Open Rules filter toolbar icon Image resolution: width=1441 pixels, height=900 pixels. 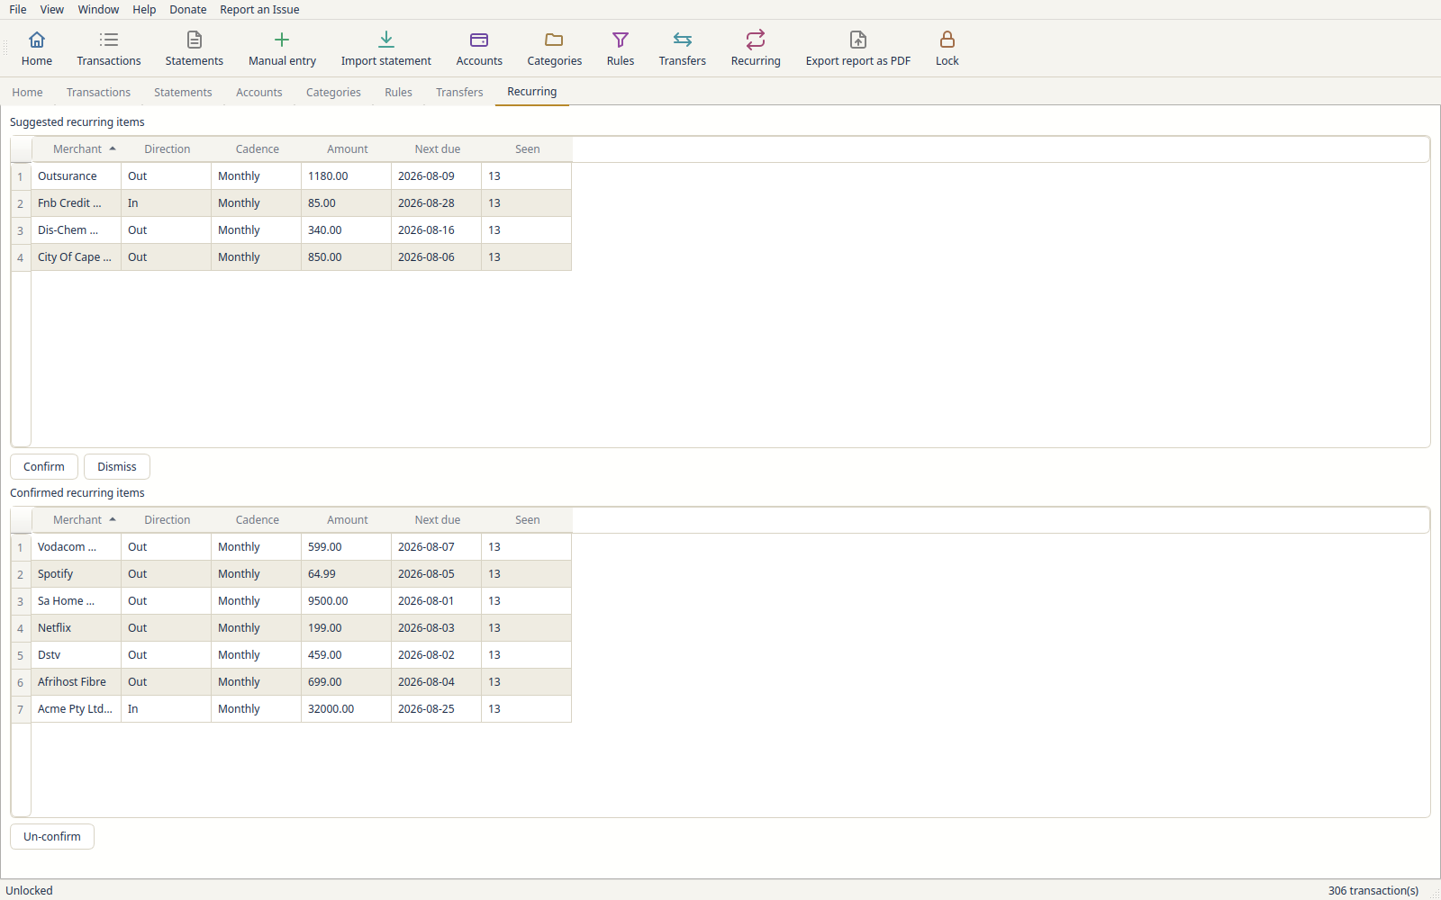(x=621, y=49)
